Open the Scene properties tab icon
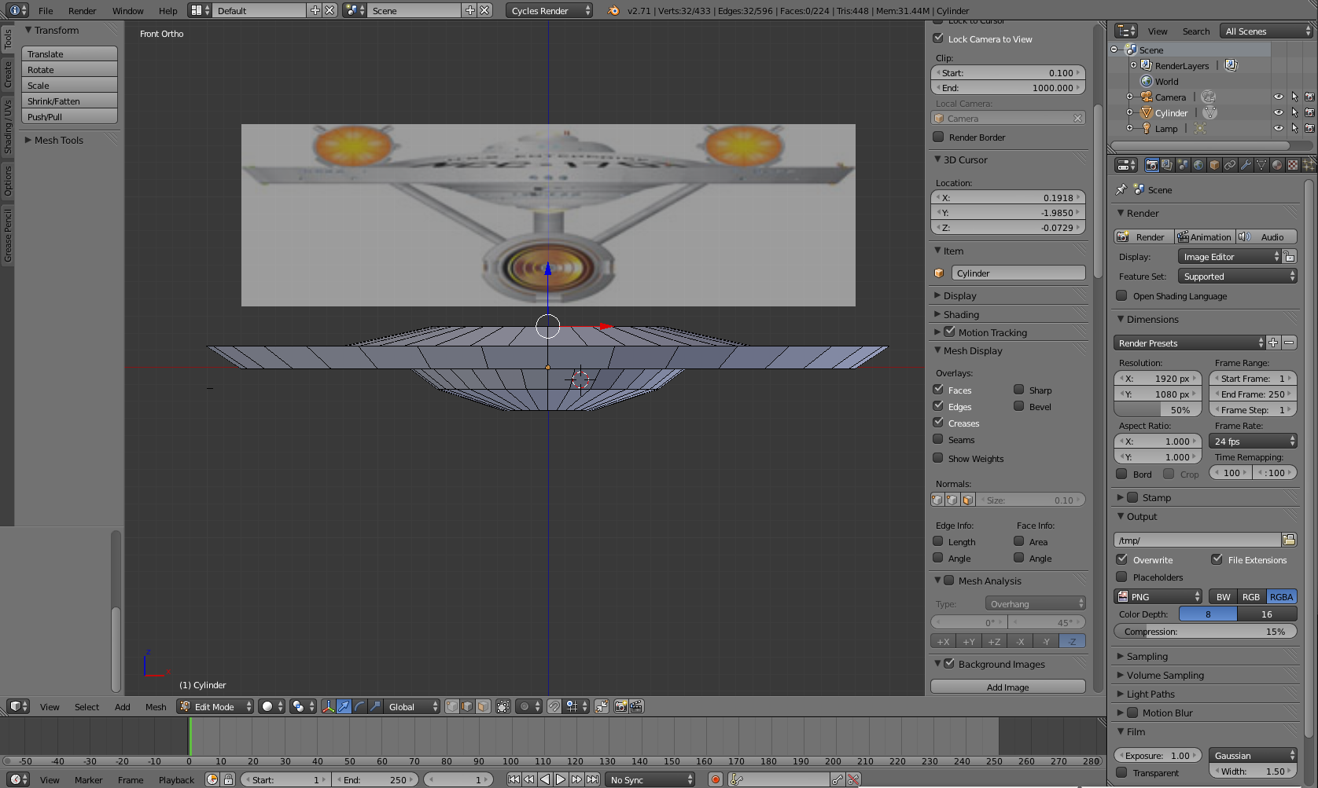The height and width of the screenshot is (788, 1318). (x=1183, y=165)
